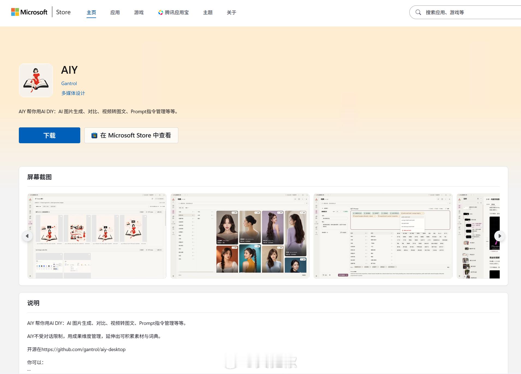Show the previous screenshot with left arrow
This screenshot has height=374, width=521.
point(27,236)
